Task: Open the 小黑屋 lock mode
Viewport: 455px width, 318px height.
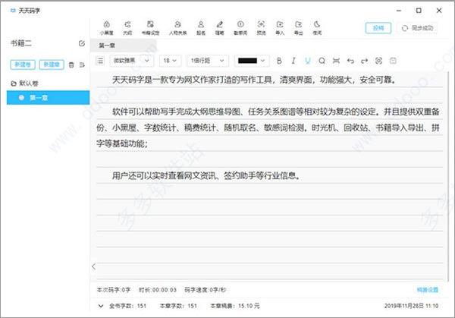Action: [x=106, y=28]
